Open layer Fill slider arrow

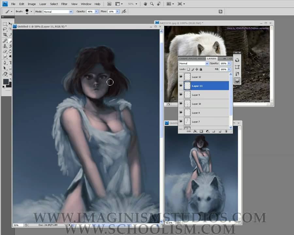[x=229, y=69]
